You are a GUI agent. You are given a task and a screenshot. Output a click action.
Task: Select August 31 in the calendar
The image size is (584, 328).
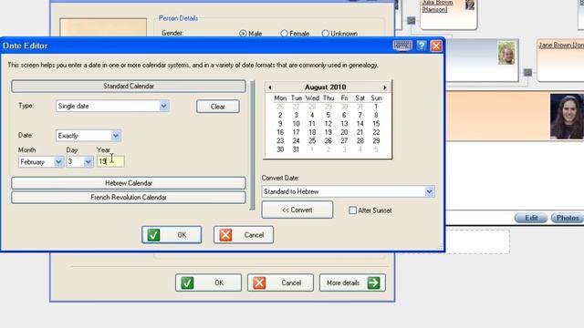(x=296, y=149)
